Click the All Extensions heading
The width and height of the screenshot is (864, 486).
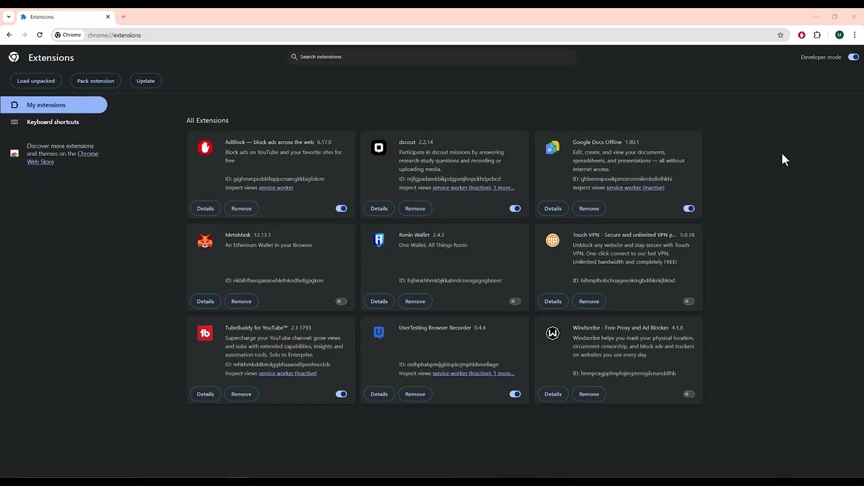207,120
